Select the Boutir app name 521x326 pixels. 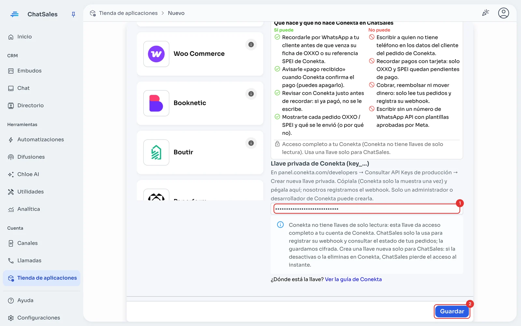click(183, 152)
